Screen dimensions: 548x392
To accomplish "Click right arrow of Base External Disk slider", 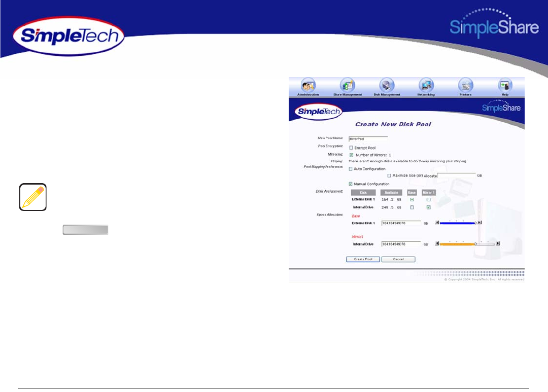I will point(479,223).
